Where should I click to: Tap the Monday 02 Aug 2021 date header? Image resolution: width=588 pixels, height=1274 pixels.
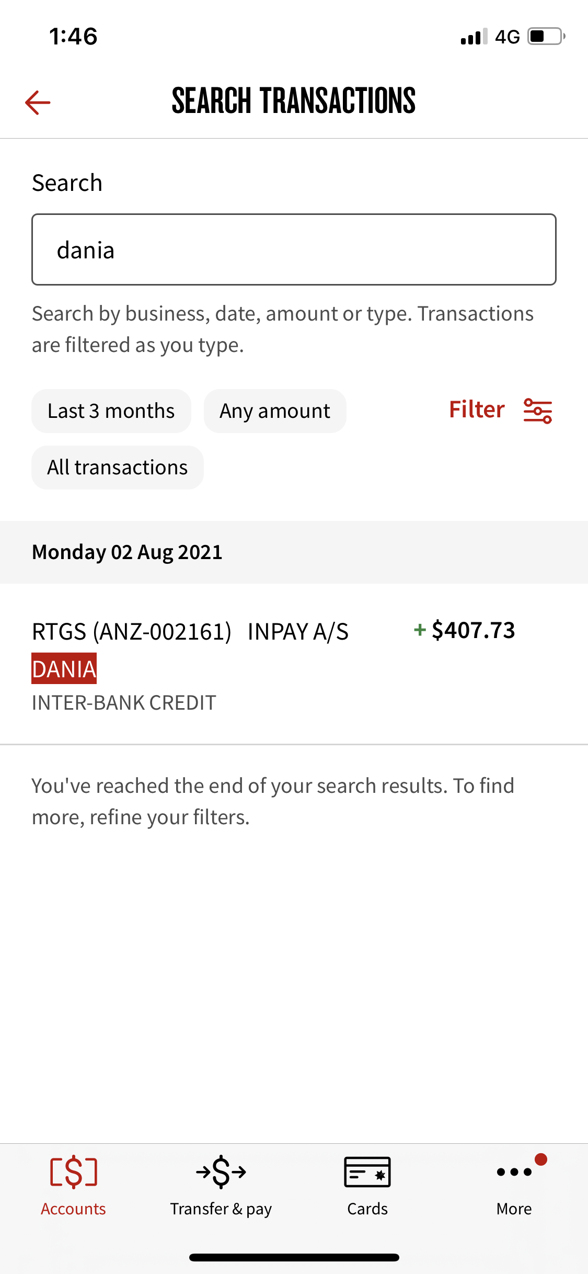[128, 552]
